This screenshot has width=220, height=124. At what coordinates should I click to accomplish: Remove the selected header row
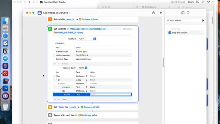pyautogui.click(x=59, y=64)
